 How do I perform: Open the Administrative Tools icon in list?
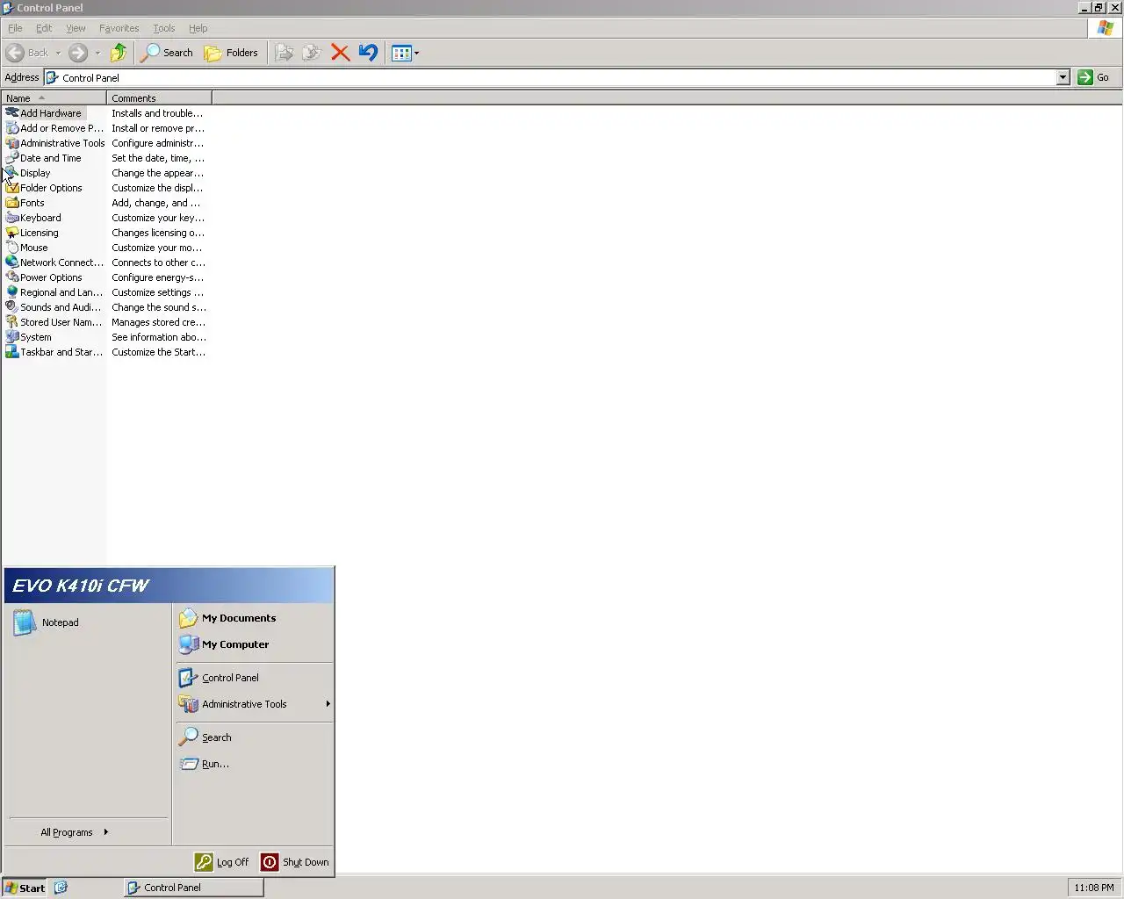point(12,143)
